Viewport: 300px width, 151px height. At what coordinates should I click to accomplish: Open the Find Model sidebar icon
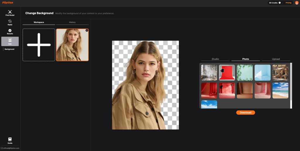[x=10, y=12]
